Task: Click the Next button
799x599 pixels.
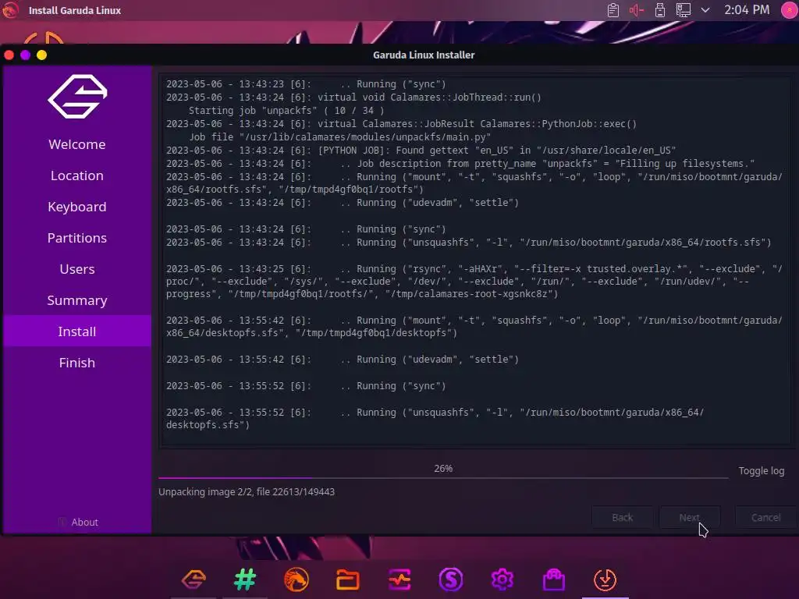Action: (x=690, y=518)
